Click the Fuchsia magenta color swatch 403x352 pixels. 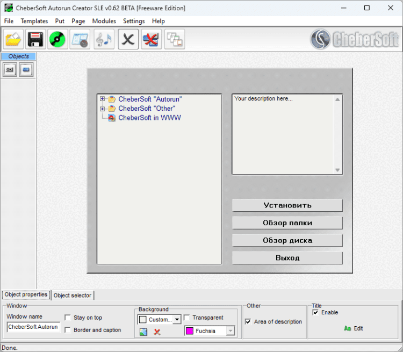click(190, 331)
